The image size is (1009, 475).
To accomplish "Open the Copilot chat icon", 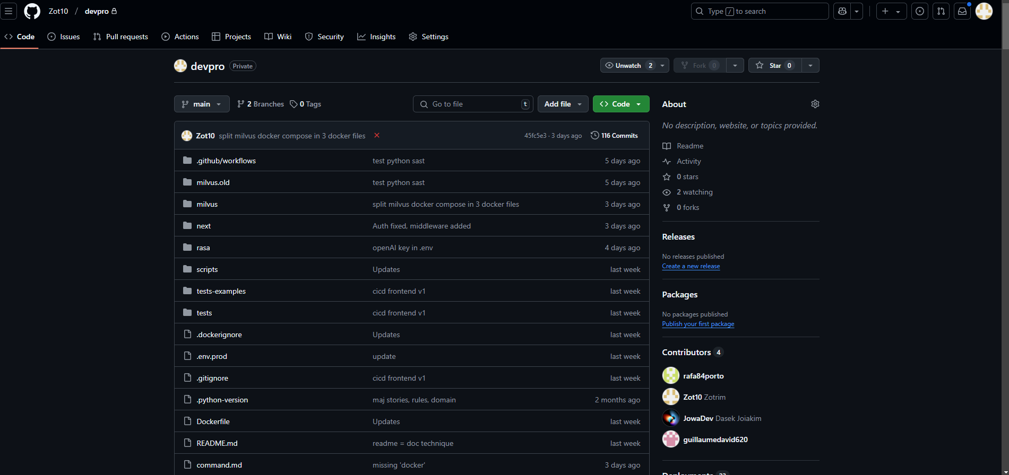I will click(842, 11).
